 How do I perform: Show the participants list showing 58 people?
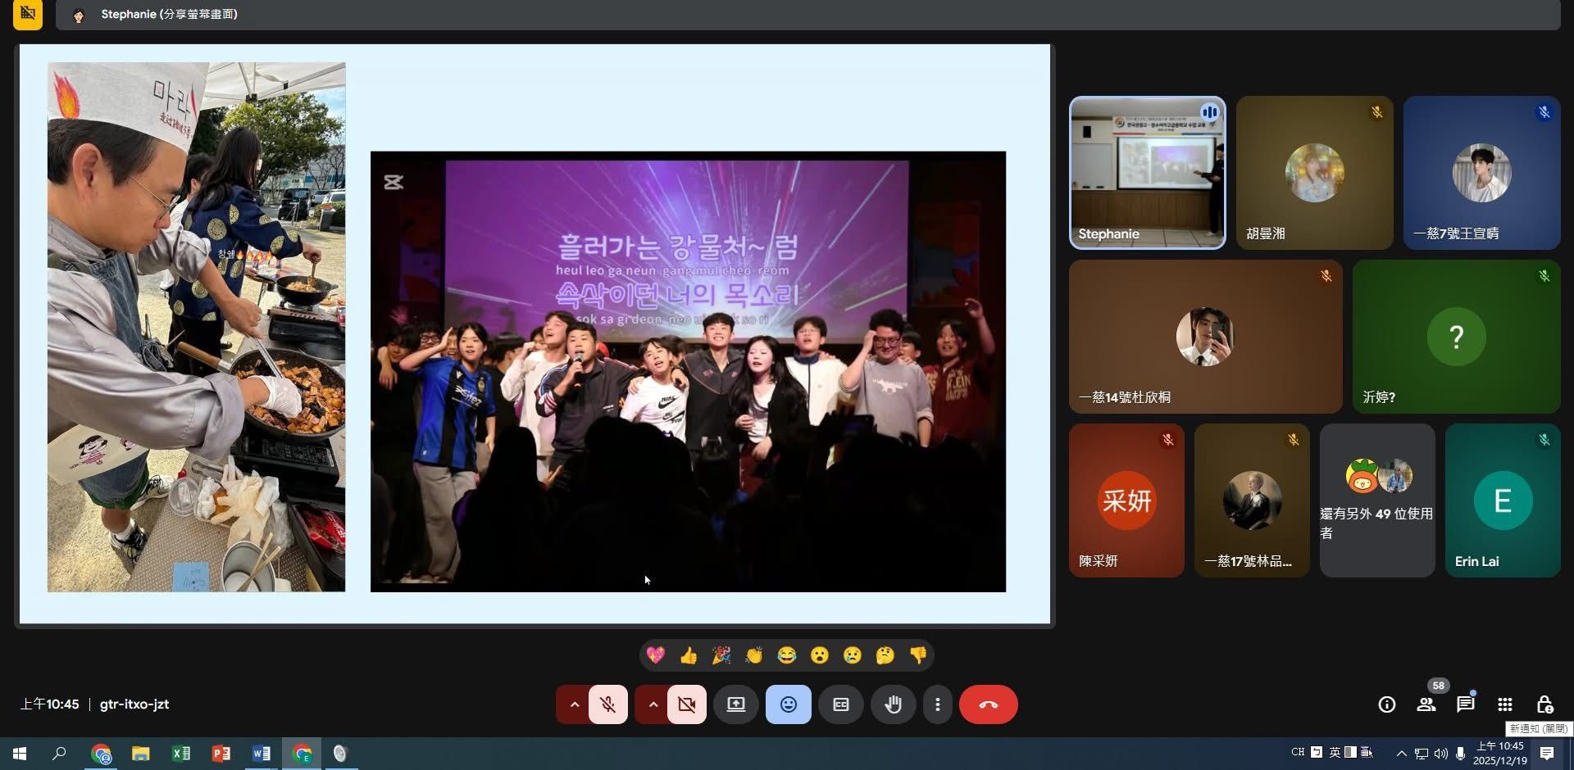click(x=1426, y=704)
